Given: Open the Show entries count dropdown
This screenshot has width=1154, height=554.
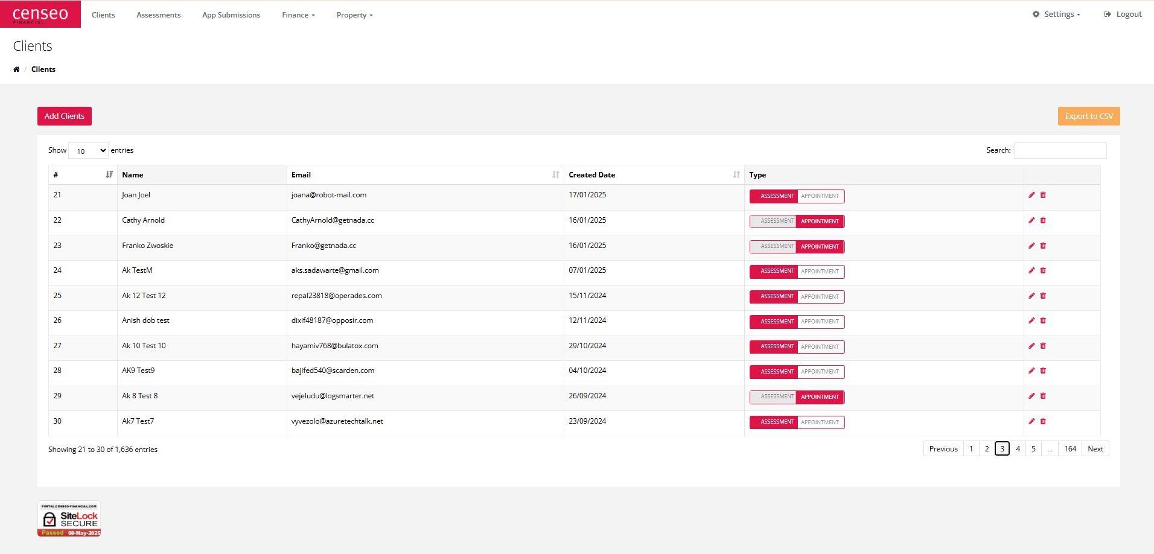Looking at the screenshot, I should tap(88, 151).
